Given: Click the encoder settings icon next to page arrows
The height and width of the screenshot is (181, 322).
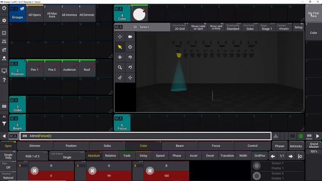Looking at the screenshot, I should 300,156.
